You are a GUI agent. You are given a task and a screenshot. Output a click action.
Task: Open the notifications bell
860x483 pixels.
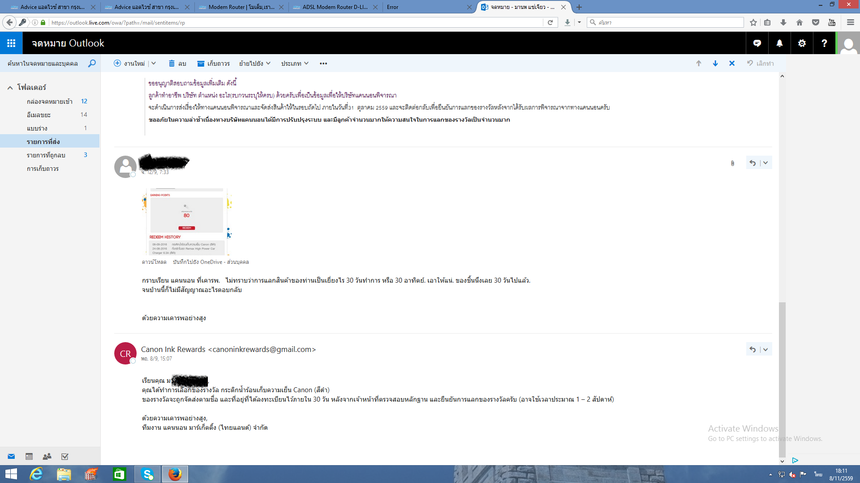779,43
